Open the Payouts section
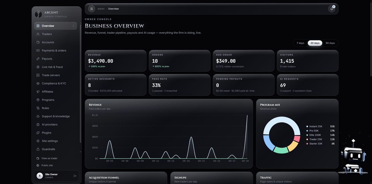This screenshot has height=184, width=372. 56,59
